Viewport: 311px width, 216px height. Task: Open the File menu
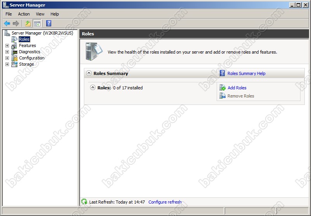click(9, 14)
